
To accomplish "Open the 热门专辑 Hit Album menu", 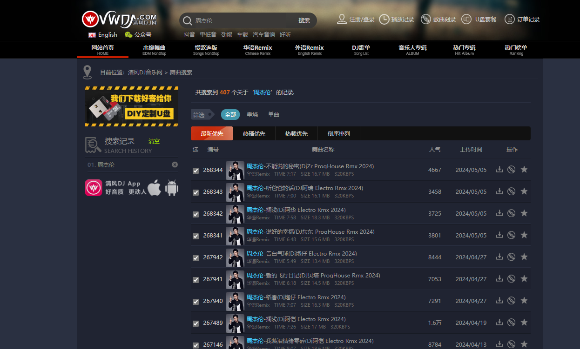I will point(465,50).
